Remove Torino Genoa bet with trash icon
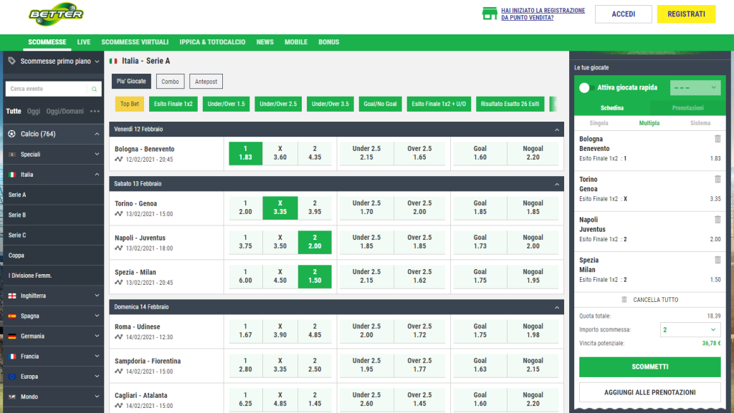This screenshot has height=413, width=734. [718, 179]
